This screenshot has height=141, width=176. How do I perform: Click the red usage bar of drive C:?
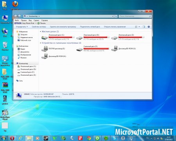click(62, 37)
